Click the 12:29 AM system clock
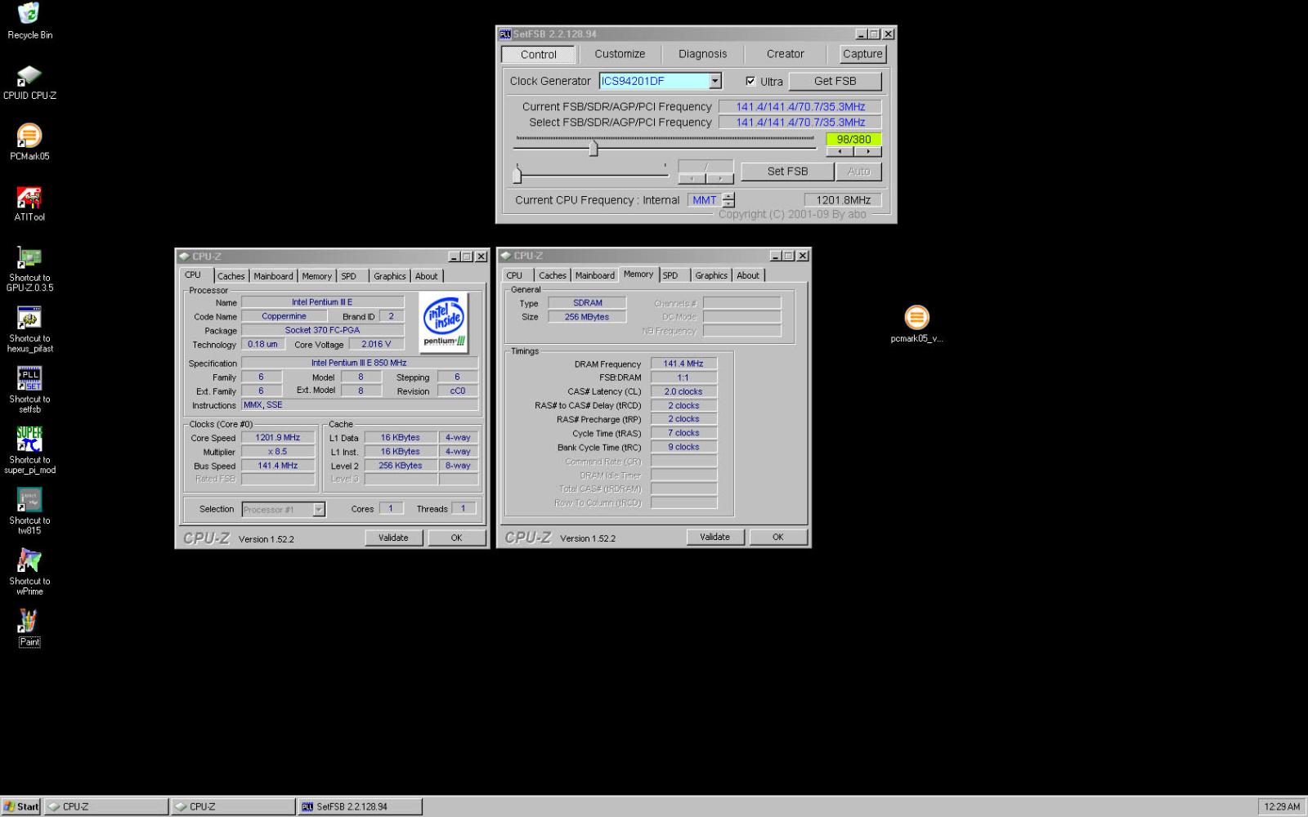The image size is (1308, 817). (1282, 806)
